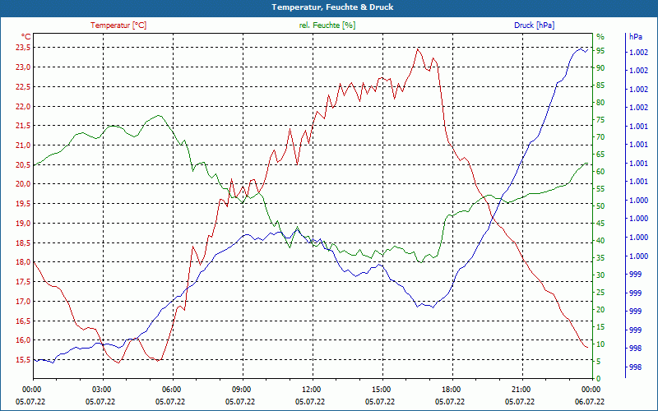Select the '18,0' temperature axis value
The width and height of the screenshot is (658, 411).
point(23,262)
